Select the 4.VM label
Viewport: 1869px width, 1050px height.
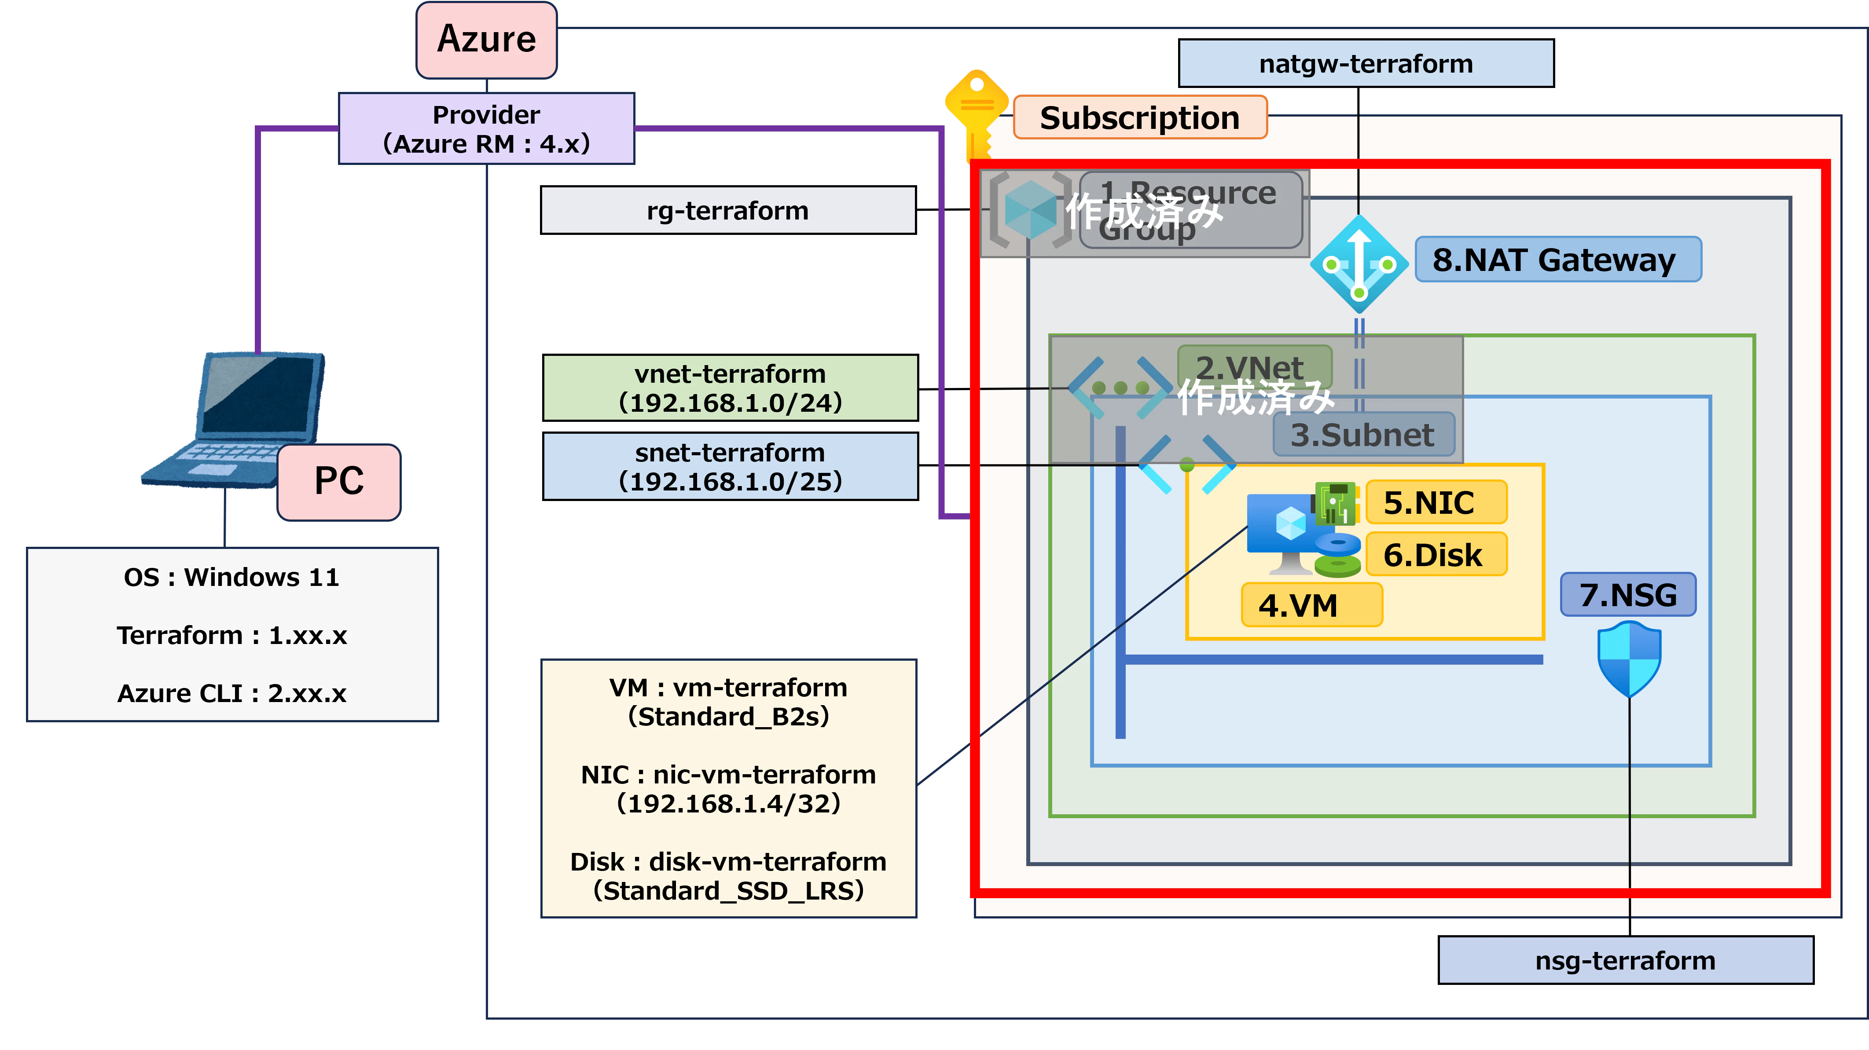[x=1312, y=605]
